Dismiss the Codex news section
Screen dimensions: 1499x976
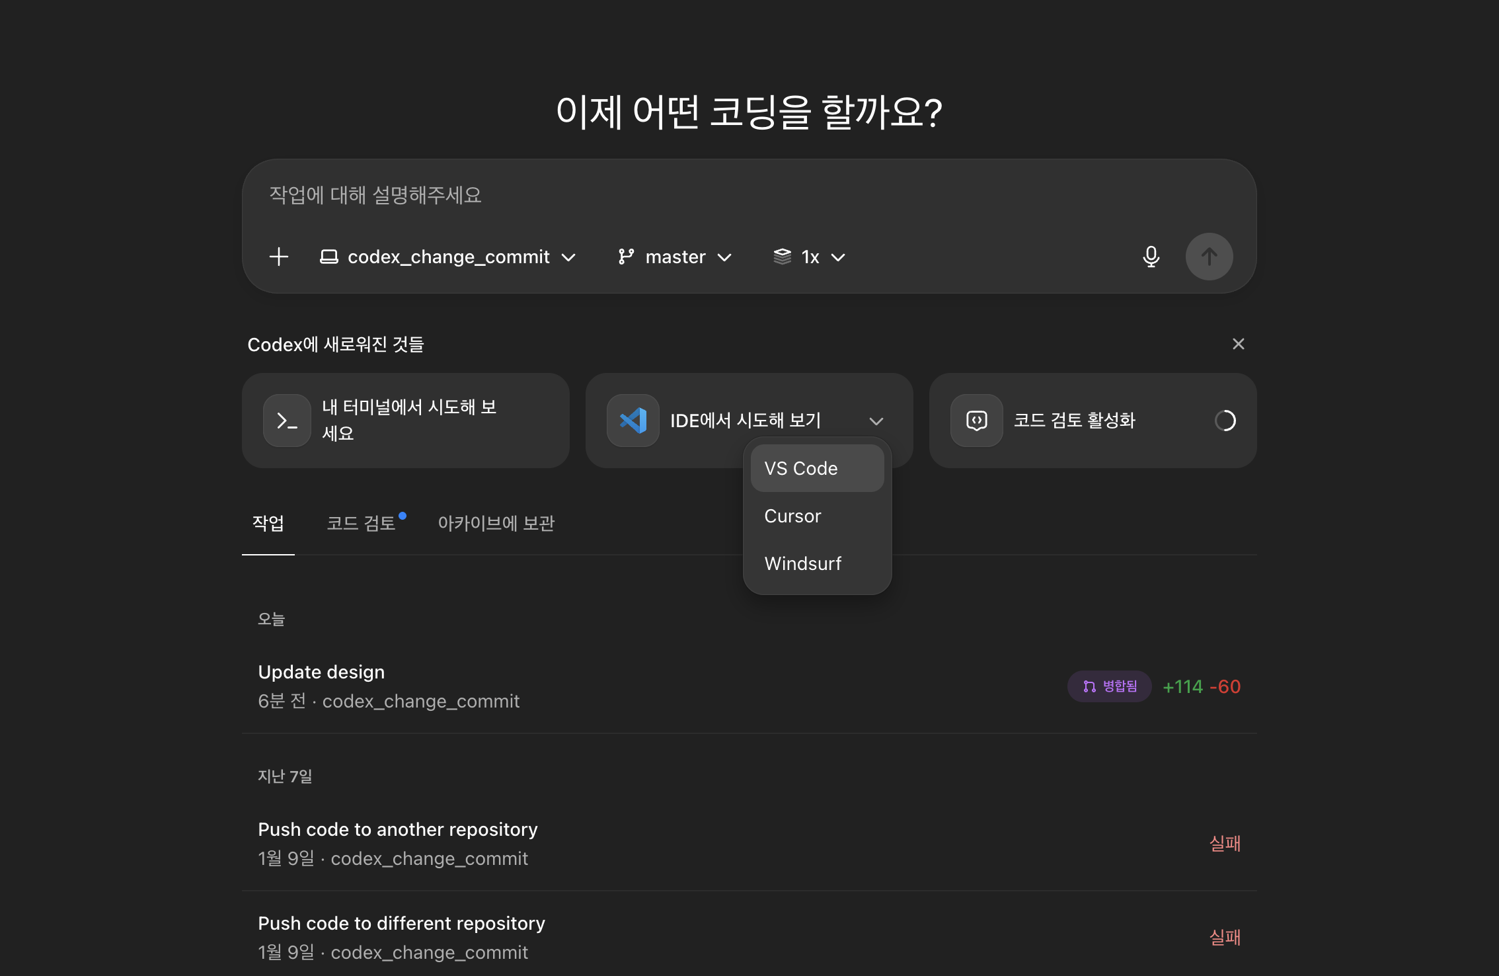tap(1238, 344)
